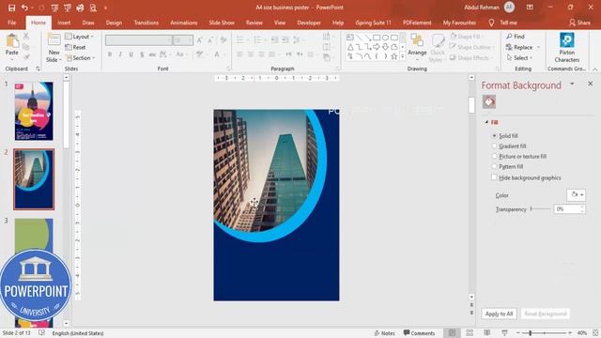Image resolution: width=601 pixels, height=338 pixels.
Task: Insert a New Slide
Action: click(54, 48)
